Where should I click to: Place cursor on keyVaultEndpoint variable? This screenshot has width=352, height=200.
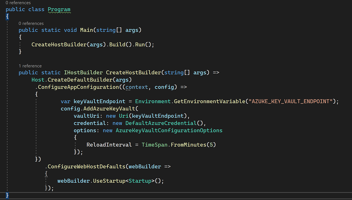click(x=99, y=101)
